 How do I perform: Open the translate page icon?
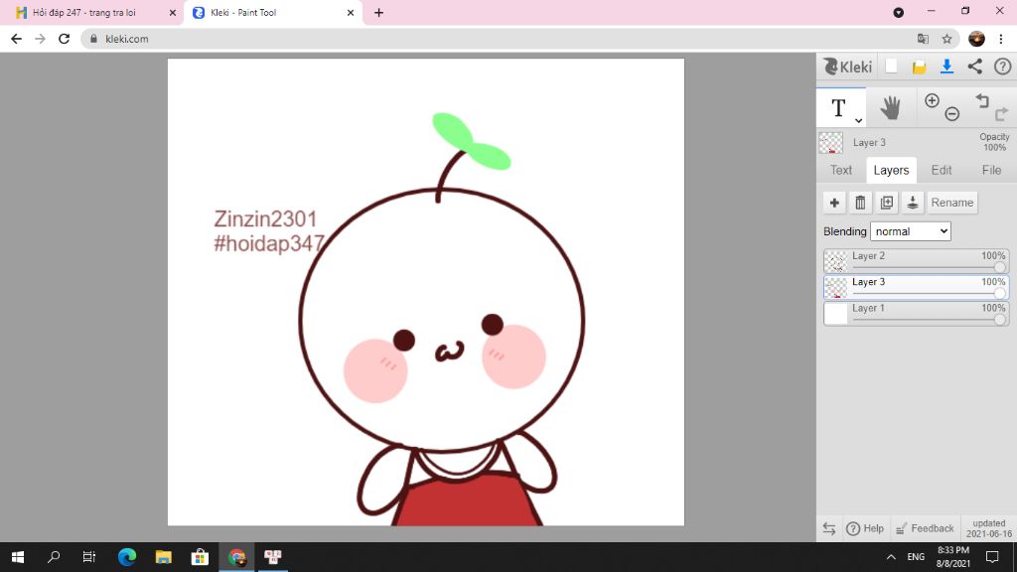tap(923, 39)
